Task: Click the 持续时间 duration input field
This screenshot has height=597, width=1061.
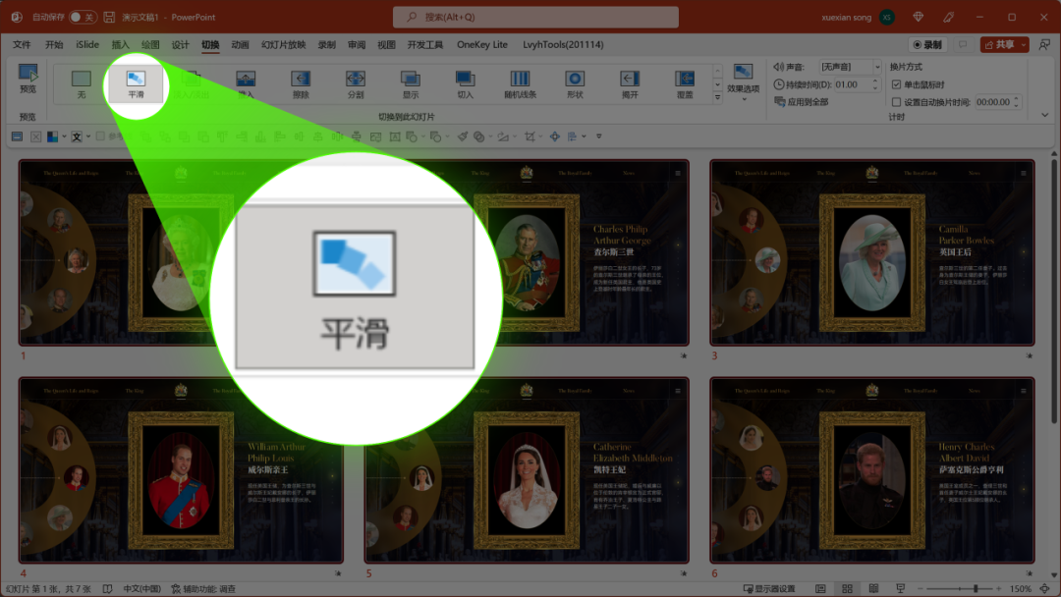Action: click(852, 84)
